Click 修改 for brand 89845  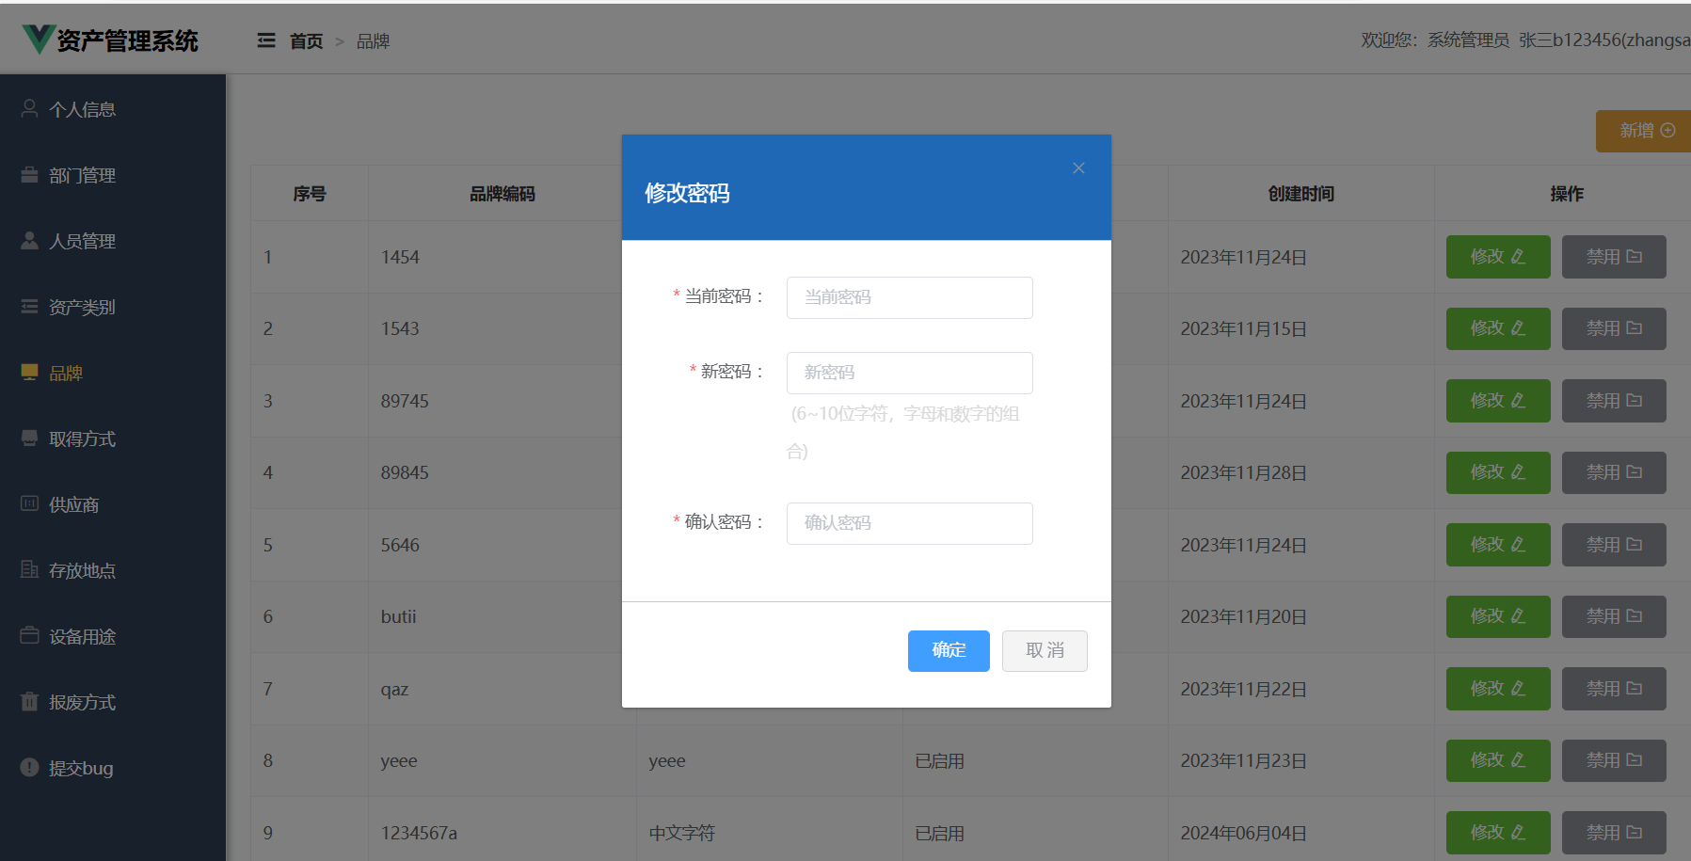(x=1498, y=472)
